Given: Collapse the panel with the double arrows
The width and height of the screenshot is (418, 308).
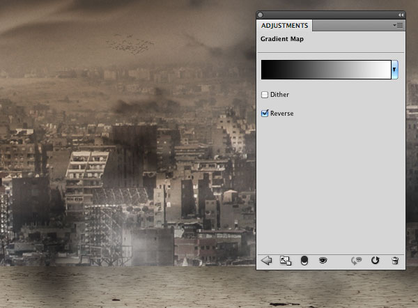Looking at the screenshot, I should (401, 15).
